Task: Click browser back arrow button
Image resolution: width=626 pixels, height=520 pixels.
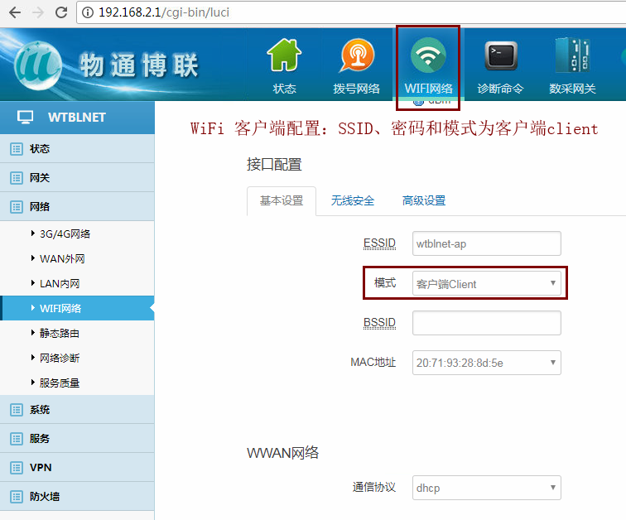Action: 15,12
